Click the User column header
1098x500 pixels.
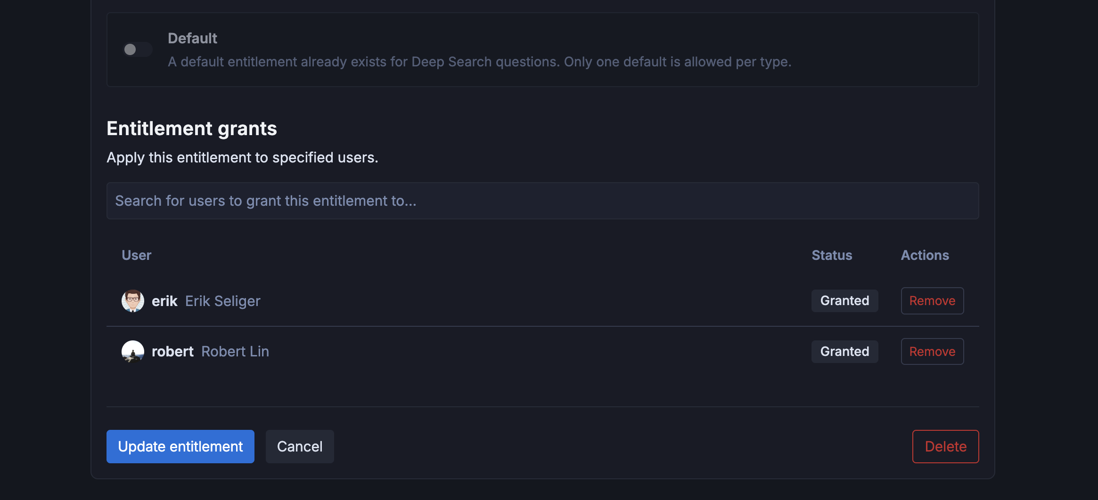pos(136,255)
